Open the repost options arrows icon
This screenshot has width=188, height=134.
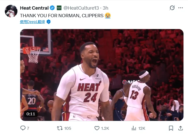[60, 128]
